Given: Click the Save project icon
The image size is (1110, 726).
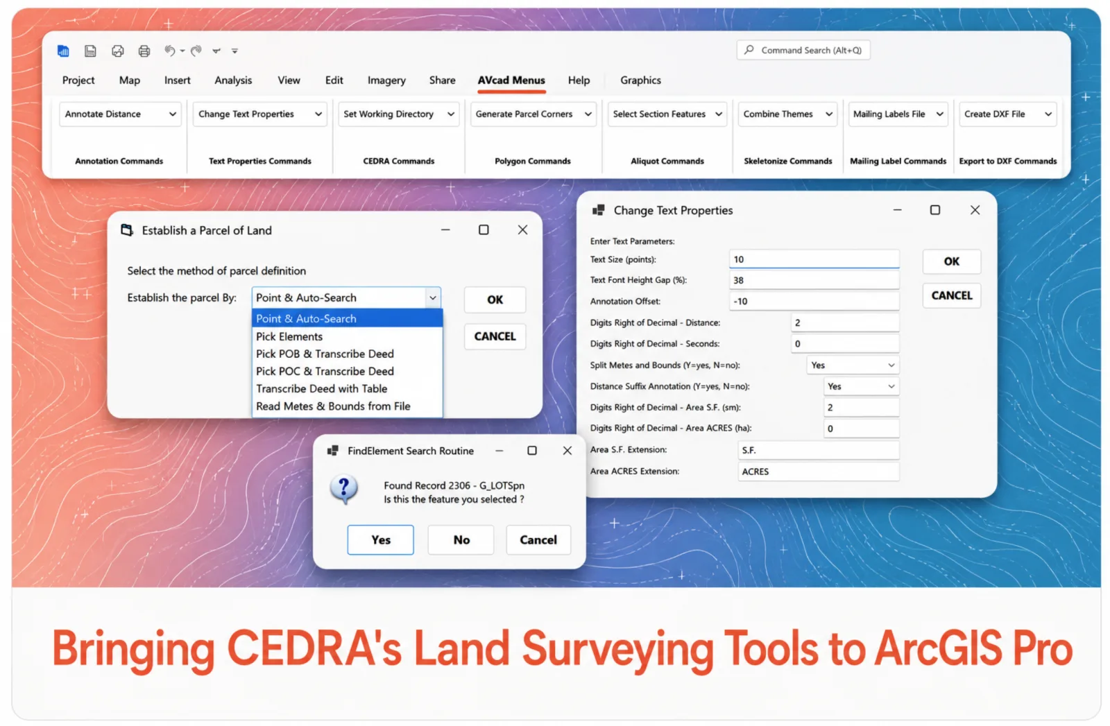Looking at the screenshot, I should pyautogui.click(x=90, y=51).
